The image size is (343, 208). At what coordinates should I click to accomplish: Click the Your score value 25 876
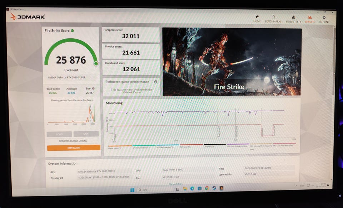(53, 93)
